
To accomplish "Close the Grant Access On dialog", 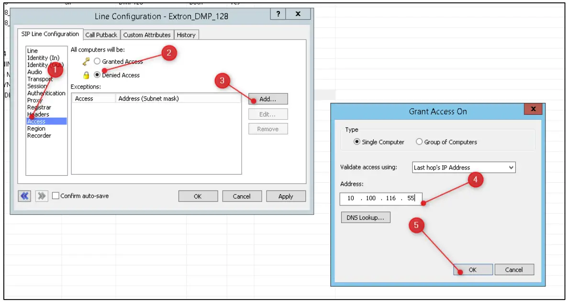I will [x=533, y=109].
